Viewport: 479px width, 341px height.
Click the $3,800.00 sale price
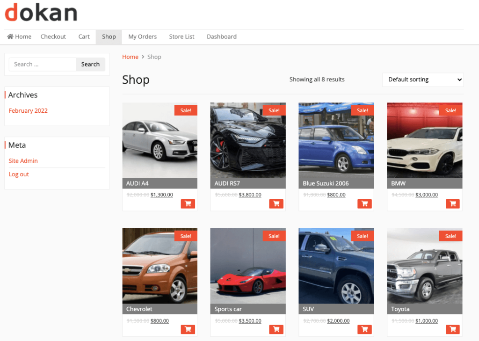[250, 195]
